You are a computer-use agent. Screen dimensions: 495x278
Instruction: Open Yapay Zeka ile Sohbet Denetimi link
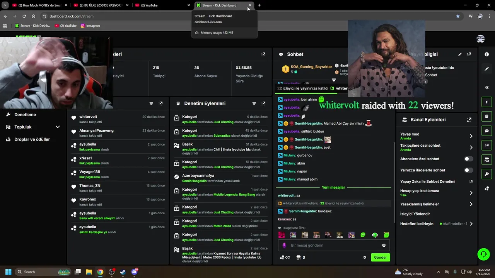[437, 181]
